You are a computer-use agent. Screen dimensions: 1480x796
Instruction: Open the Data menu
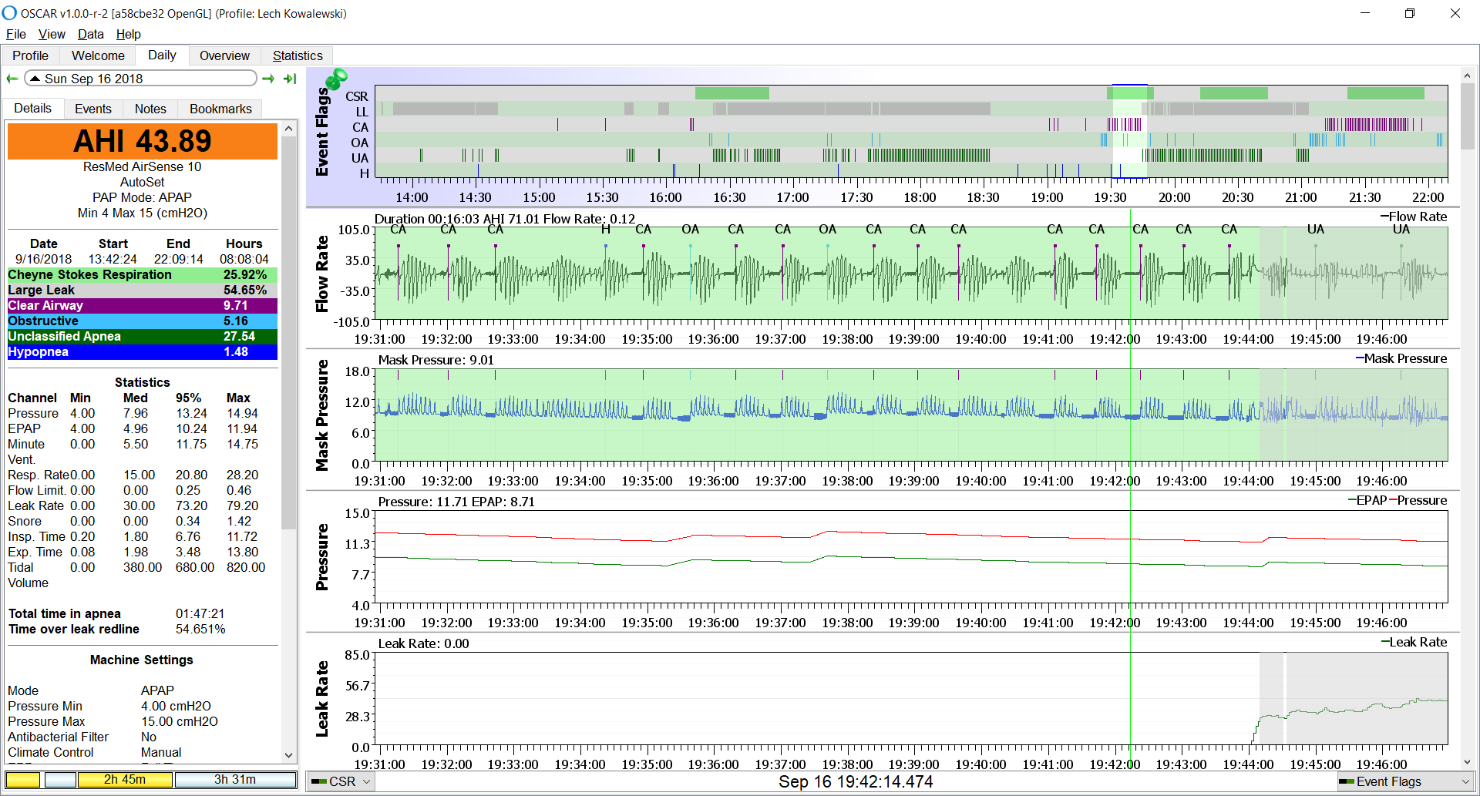click(x=90, y=34)
